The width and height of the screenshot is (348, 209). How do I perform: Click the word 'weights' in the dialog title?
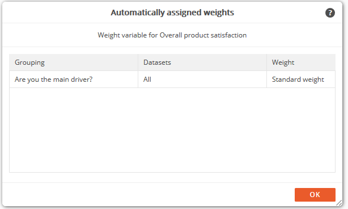[x=219, y=12]
